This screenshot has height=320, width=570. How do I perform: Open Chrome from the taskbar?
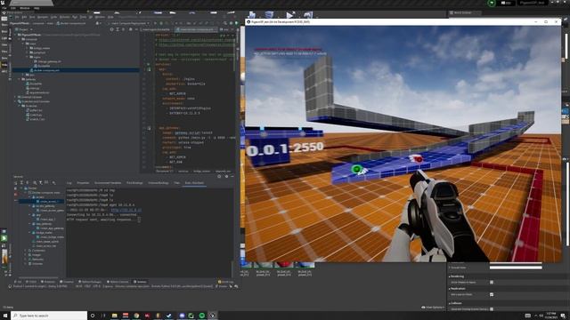point(136,316)
